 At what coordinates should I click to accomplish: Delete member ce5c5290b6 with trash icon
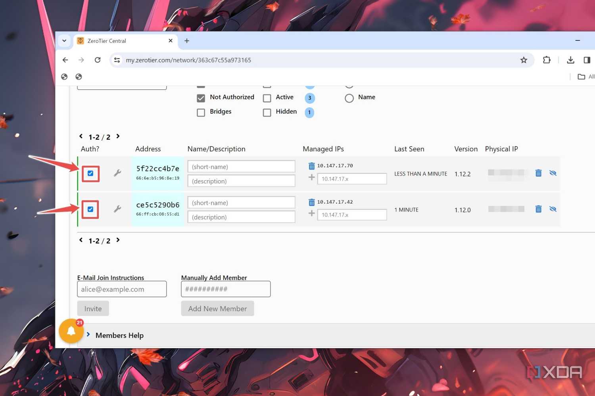point(538,209)
